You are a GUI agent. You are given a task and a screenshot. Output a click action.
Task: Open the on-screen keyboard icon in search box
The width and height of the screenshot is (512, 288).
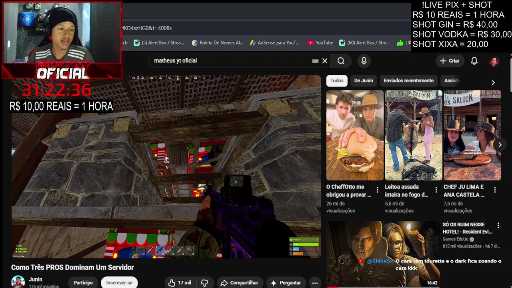pos(315,61)
